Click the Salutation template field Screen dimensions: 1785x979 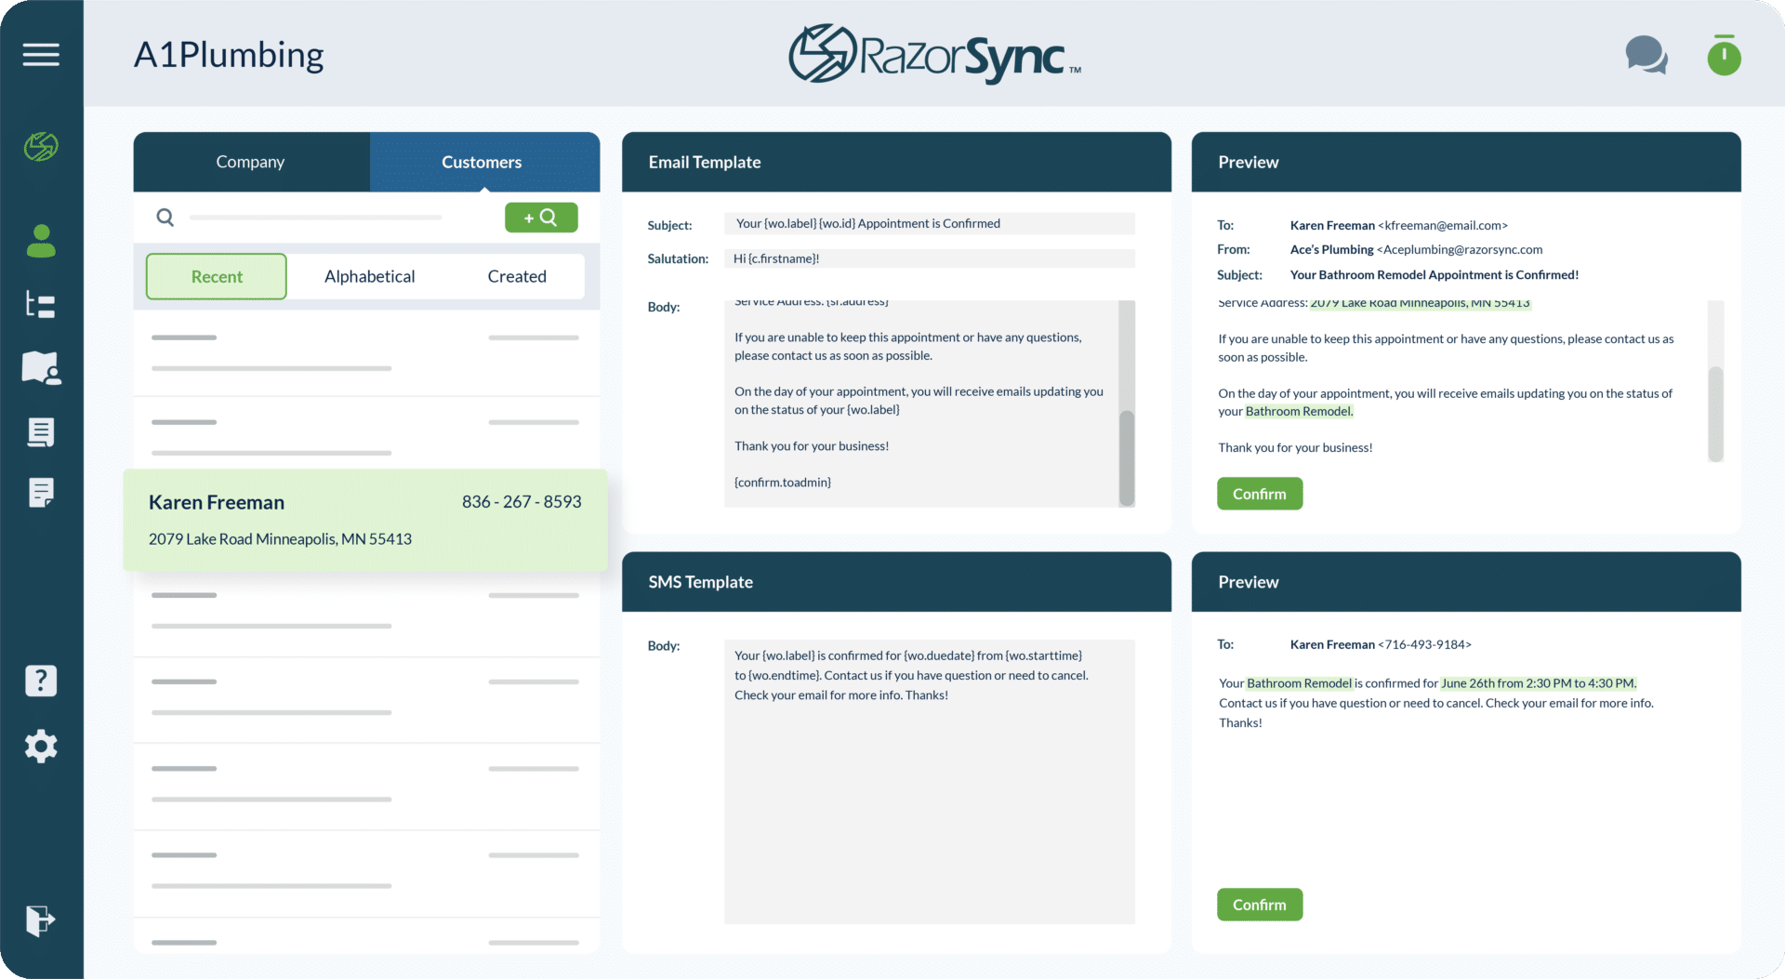coord(930,258)
